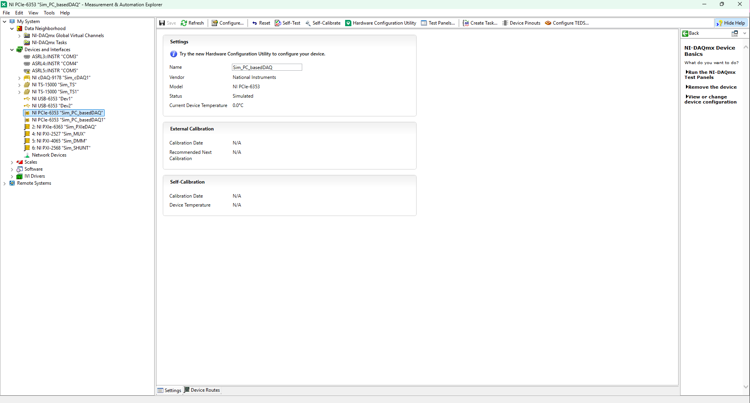Select NI USB-6353 "Dev2" in tree
Image resolution: width=750 pixels, height=403 pixels.
click(x=52, y=106)
